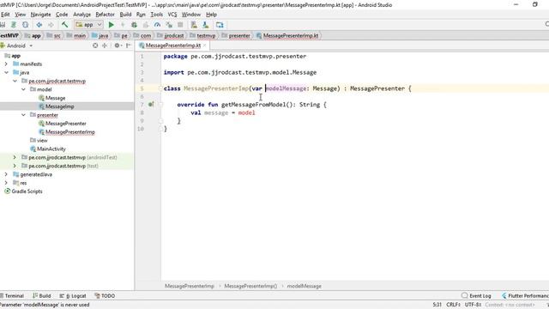Collapse the java folder
This screenshot has width=549, height=309.
pyautogui.click(x=6, y=72)
